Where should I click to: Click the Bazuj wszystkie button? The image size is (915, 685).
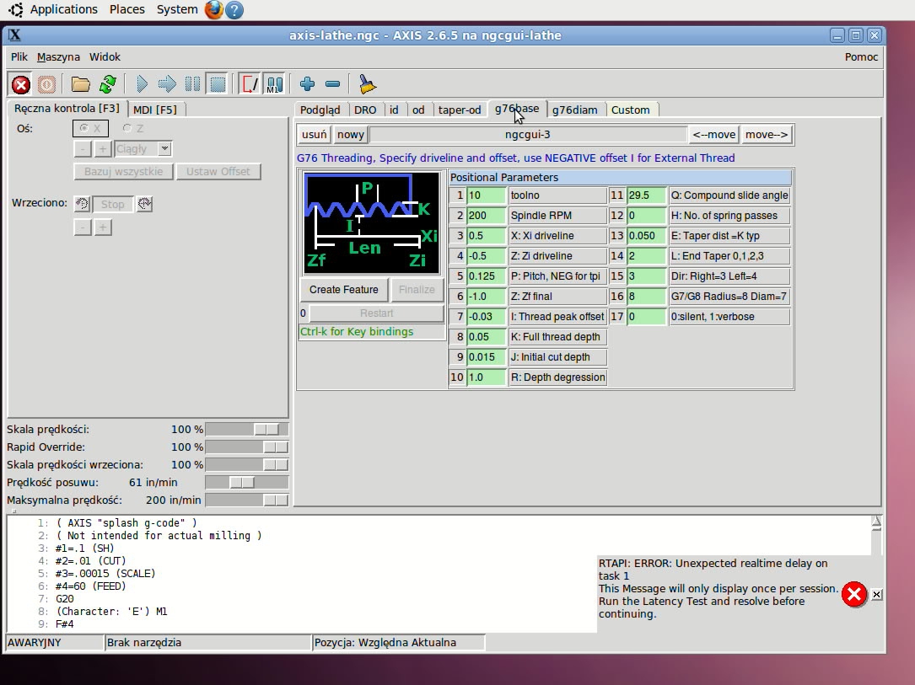tap(123, 171)
